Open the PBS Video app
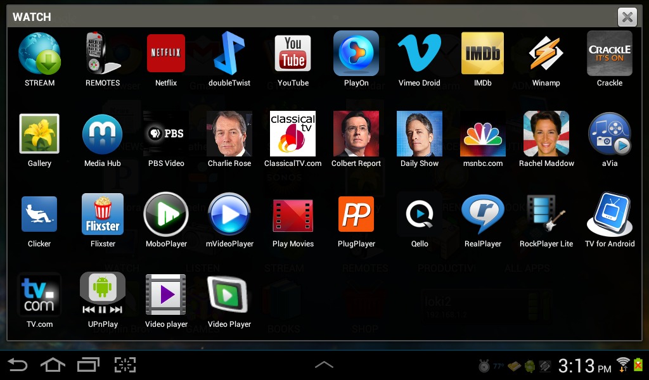This screenshot has height=380, width=649. pos(166,134)
